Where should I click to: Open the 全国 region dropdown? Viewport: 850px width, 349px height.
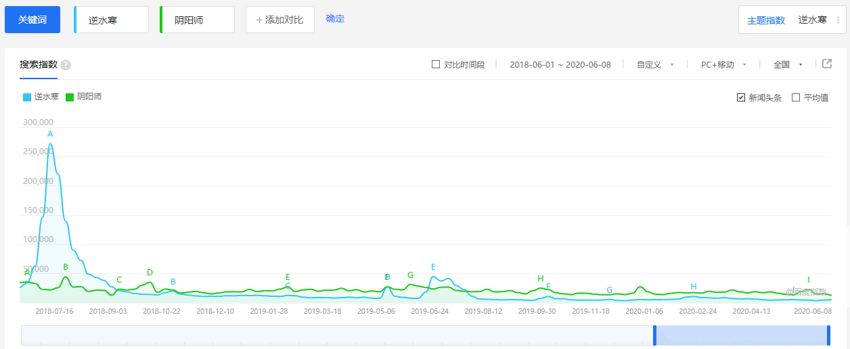[787, 65]
